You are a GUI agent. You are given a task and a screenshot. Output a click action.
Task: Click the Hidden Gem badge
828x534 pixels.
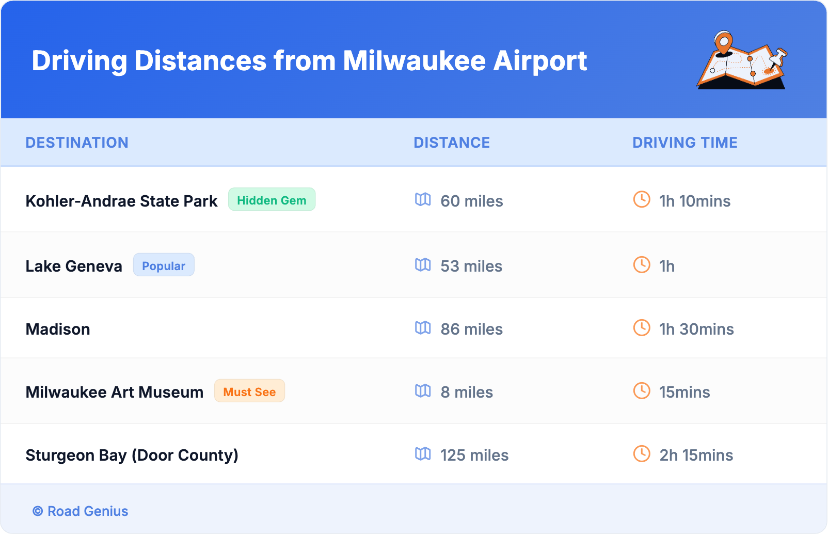pyautogui.click(x=272, y=200)
